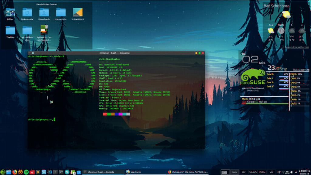
Task: Open the Linux-Unix folder
Action: (x=61, y=14)
